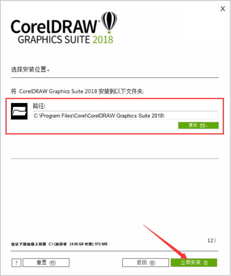Click the GRAPHICS SUITE subtitle text
Viewport: 231px width, 276px height.
[x=54, y=39]
